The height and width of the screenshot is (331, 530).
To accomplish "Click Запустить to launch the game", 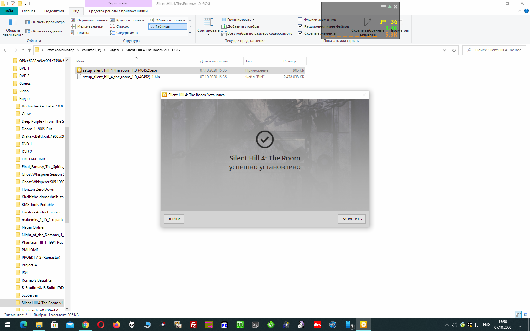I will point(351,219).
